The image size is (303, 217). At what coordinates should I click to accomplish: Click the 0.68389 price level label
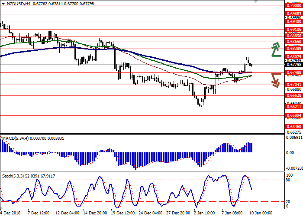[x=293, y=49]
